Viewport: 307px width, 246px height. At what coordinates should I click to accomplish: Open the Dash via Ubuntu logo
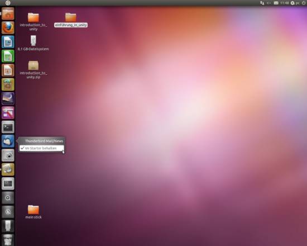[8, 3]
